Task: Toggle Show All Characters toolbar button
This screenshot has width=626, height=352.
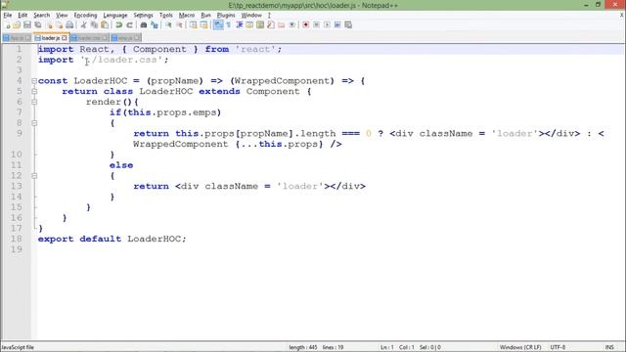Action: tap(229, 25)
